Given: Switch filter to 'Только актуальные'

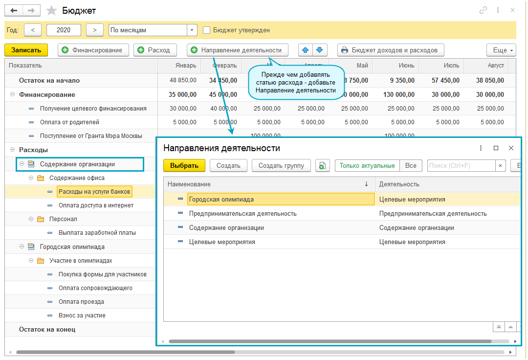Looking at the screenshot, I should click(367, 166).
